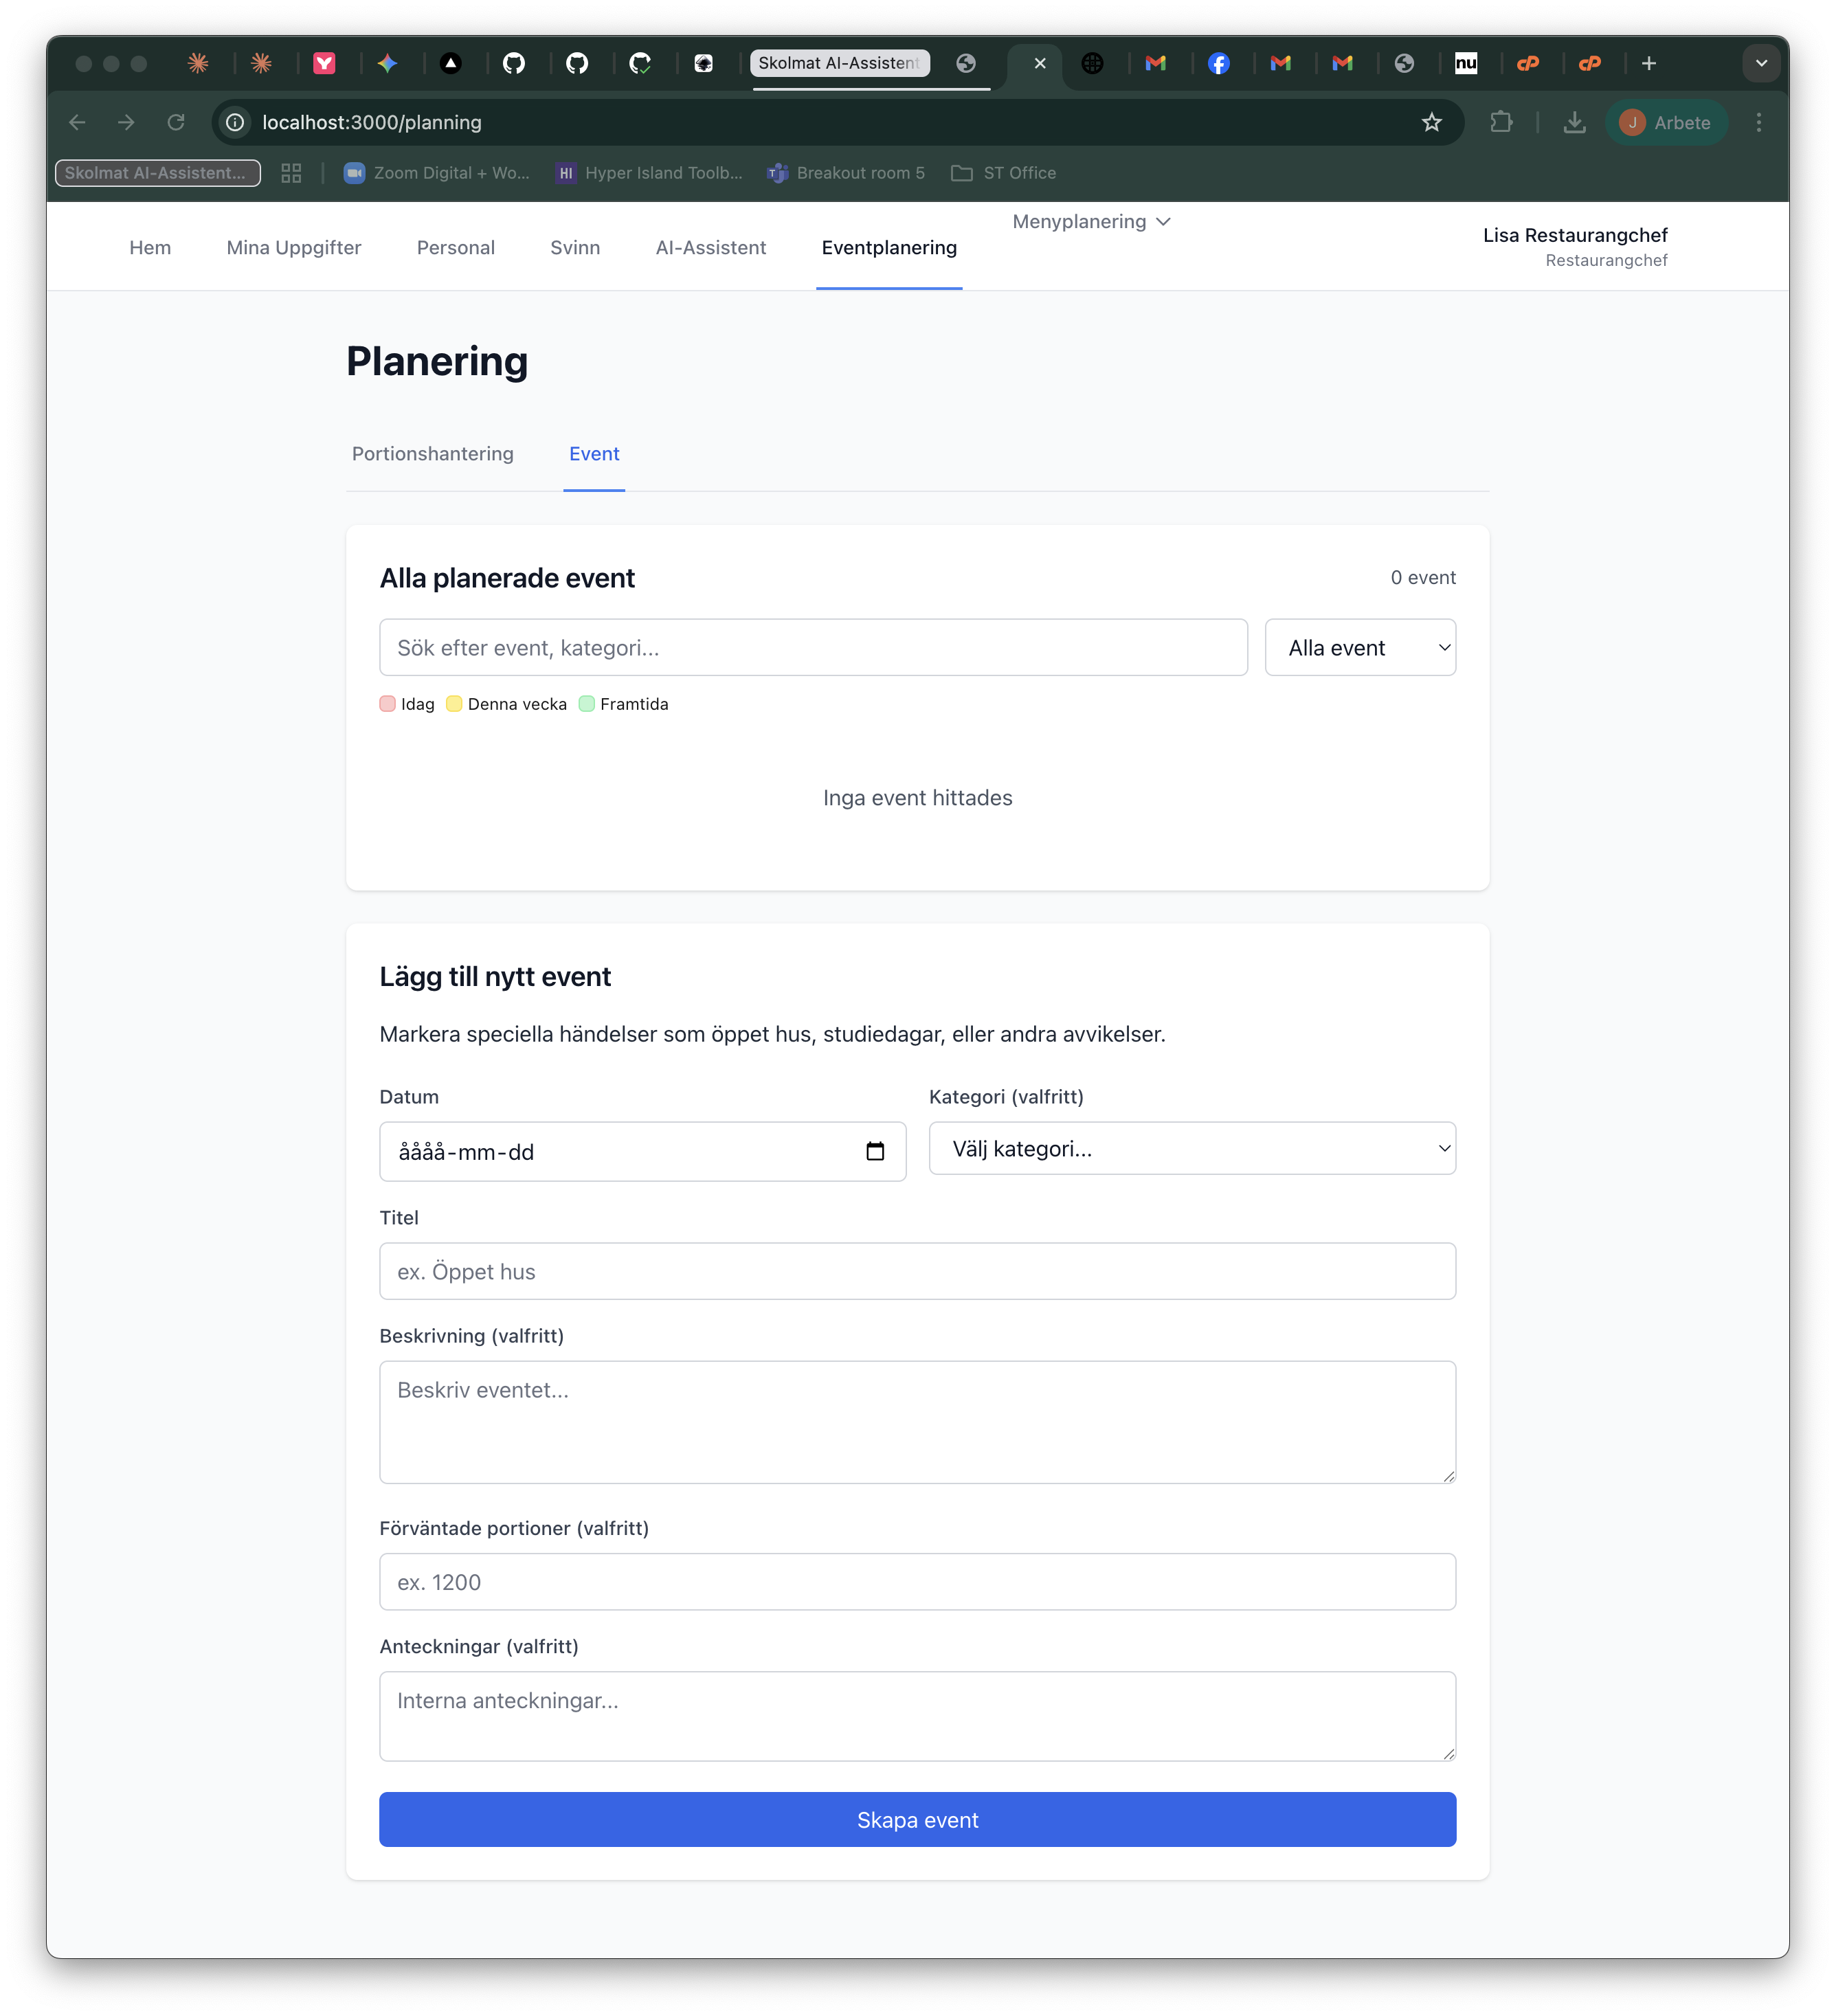The height and width of the screenshot is (2016, 1836).
Task: Switch to the Portionshantering tab
Action: click(x=432, y=454)
